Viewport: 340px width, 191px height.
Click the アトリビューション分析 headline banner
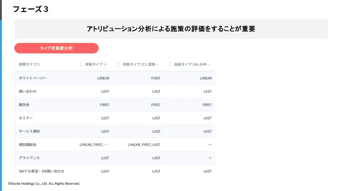171,29
